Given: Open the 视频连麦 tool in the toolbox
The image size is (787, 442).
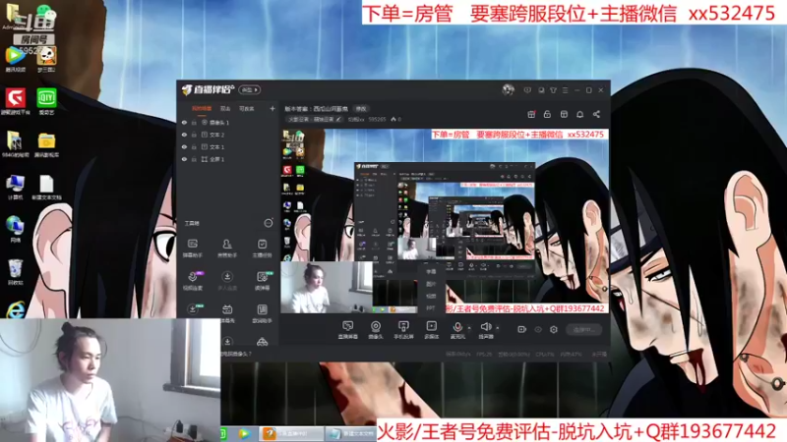Looking at the screenshot, I should tap(193, 281).
